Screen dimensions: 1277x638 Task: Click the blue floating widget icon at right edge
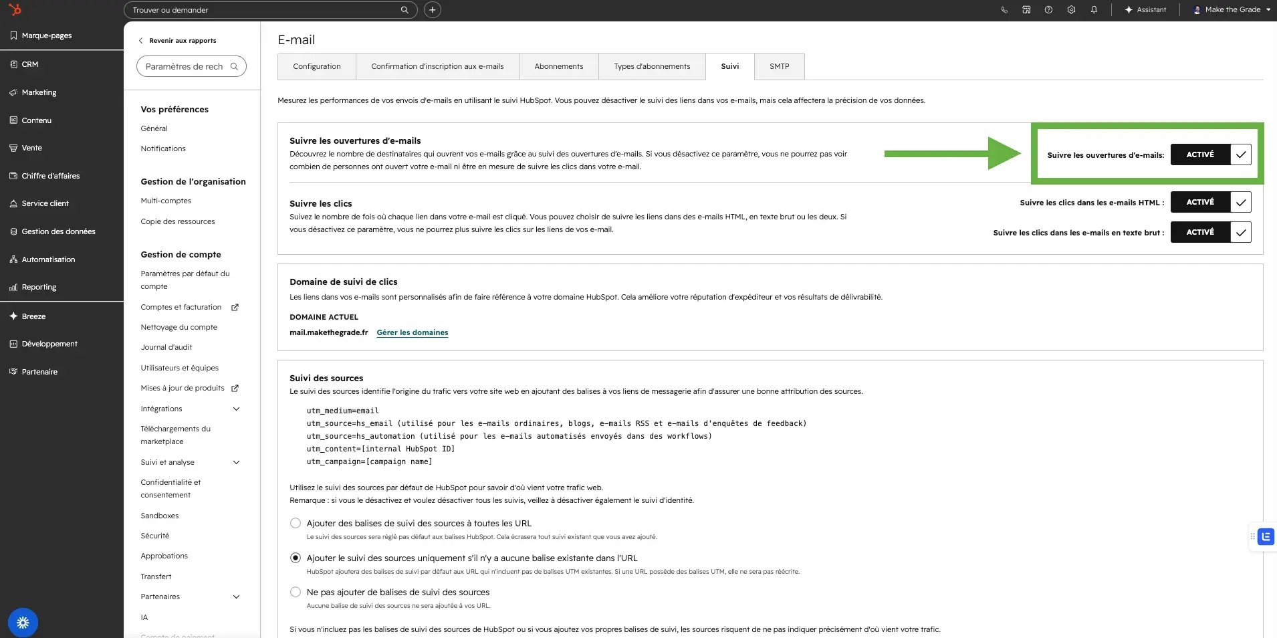pos(1266,536)
